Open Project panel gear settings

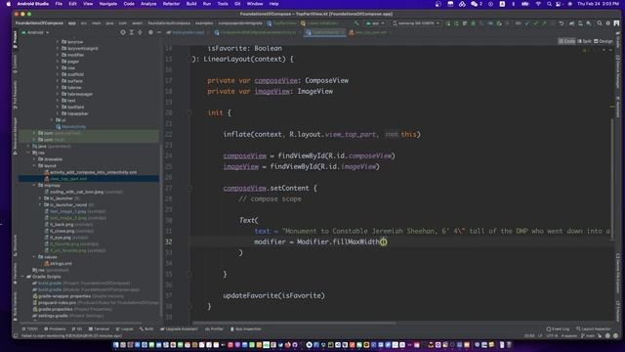click(150, 32)
